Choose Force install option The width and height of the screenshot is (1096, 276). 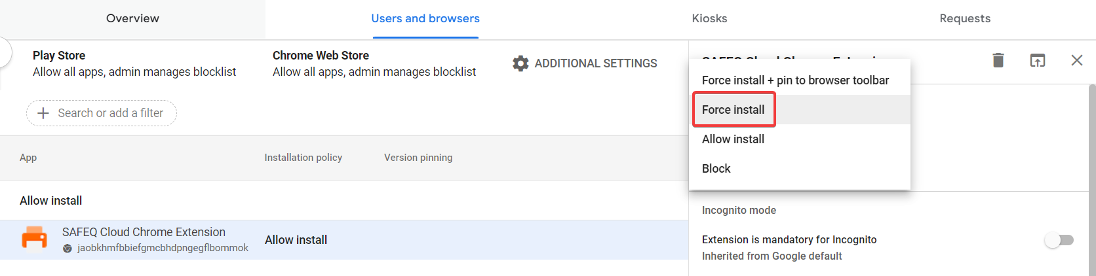[x=734, y=110]
